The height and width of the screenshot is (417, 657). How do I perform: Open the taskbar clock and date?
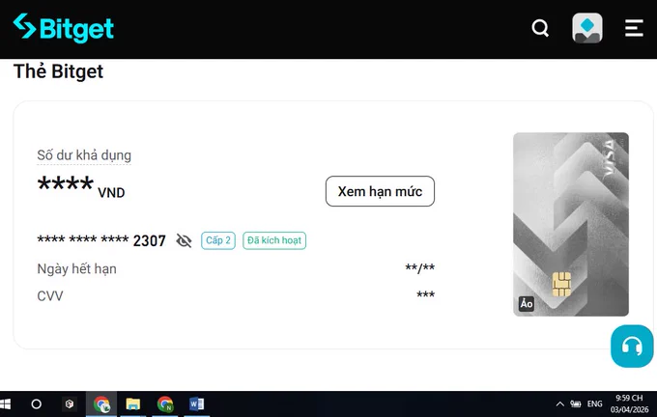629,403
